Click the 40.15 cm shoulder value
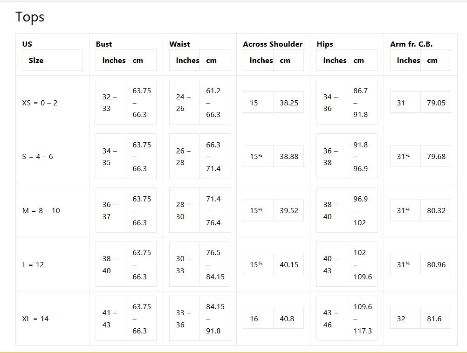 coord(288,265)
